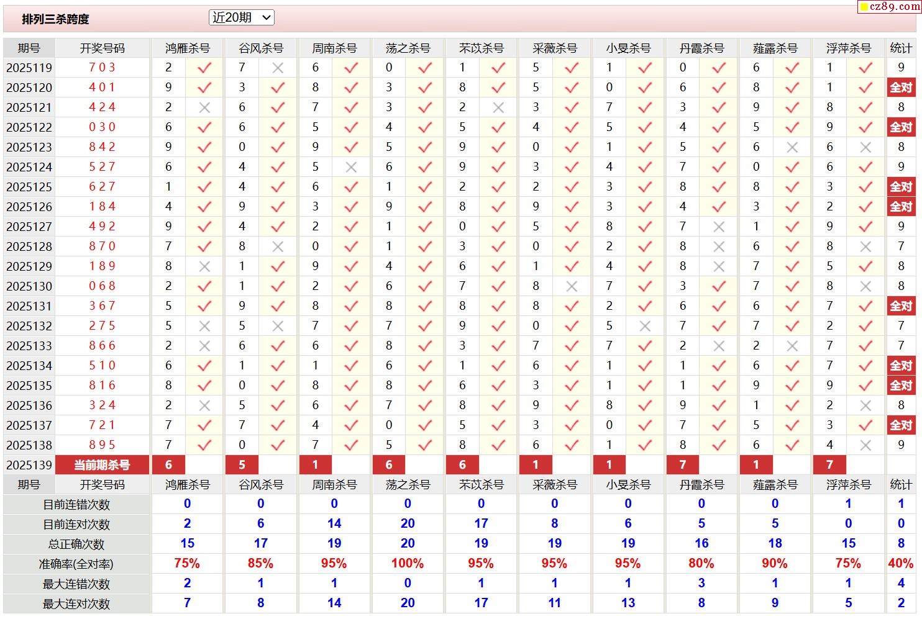This screenshot has height=619, width=922.
Task: Click the red checkmark for 浮萍杀号 in row 2025134
Action: [865, 366]
